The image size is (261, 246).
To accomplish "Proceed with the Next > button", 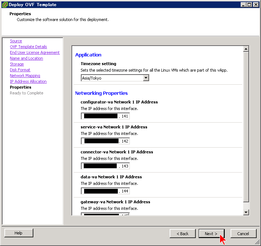I will click(x=211, y=234).
